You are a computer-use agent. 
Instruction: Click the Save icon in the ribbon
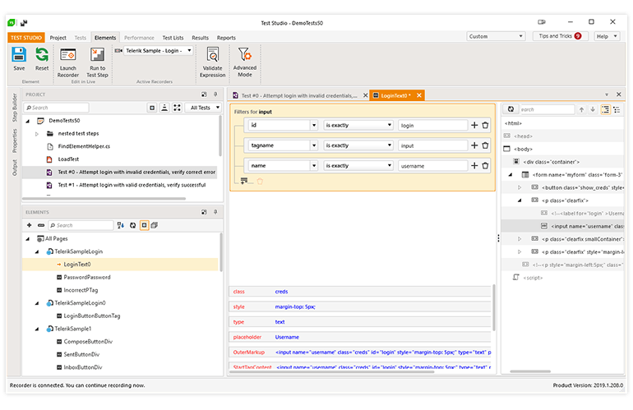[x=19, y=55]
